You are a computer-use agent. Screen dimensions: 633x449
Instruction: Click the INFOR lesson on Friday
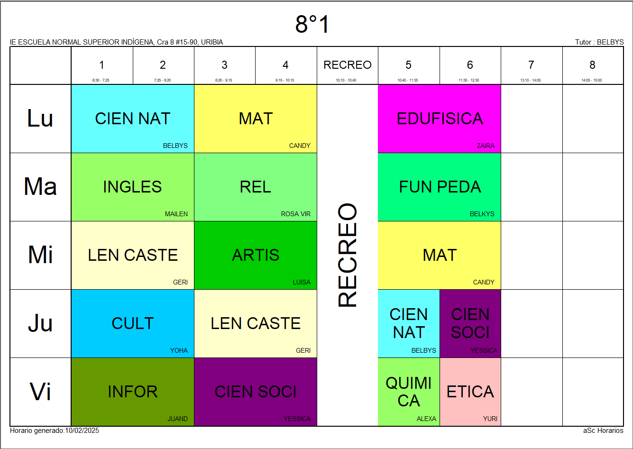pos(132,392)
